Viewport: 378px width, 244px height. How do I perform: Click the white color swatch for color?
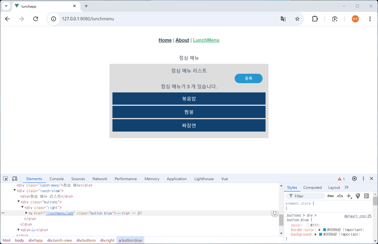[308, 225]
